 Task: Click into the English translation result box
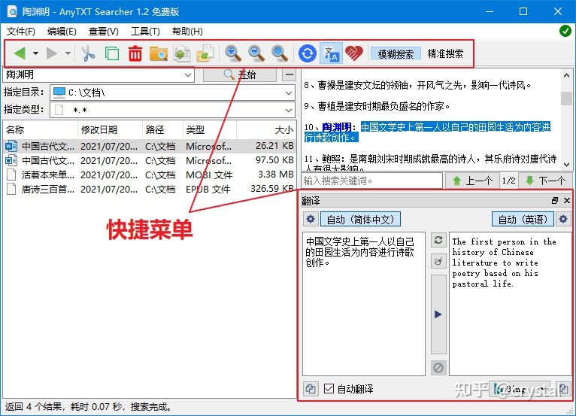511,304
